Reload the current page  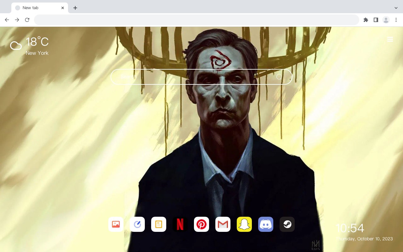pos(27,20)
